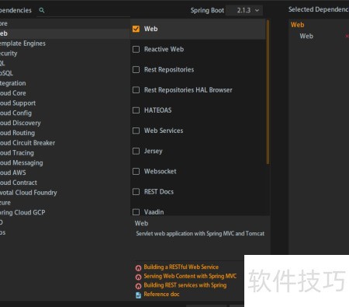Select the NoSQL category
Viewport: 349px width, 307px height.
click(6, 73)
